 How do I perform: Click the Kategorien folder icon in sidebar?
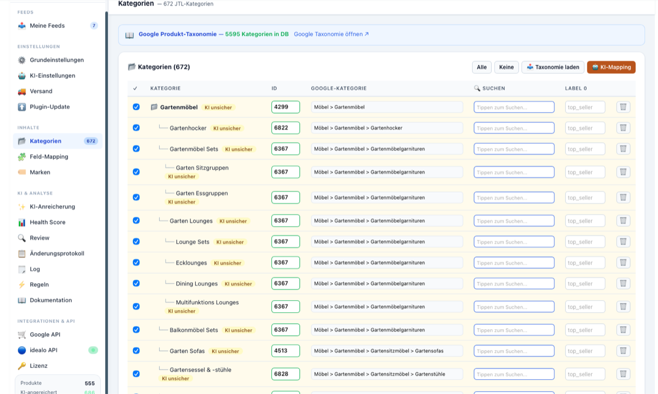[22, 141]
